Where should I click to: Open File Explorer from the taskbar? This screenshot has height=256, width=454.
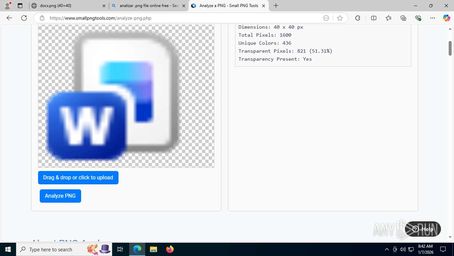(x=153, y=249)
